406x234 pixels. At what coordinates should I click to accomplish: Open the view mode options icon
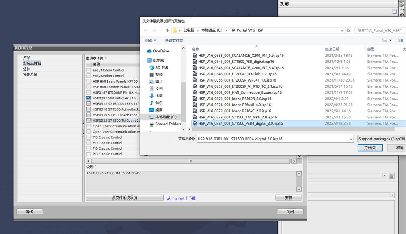pyautogui.click(x=384, y=40)
